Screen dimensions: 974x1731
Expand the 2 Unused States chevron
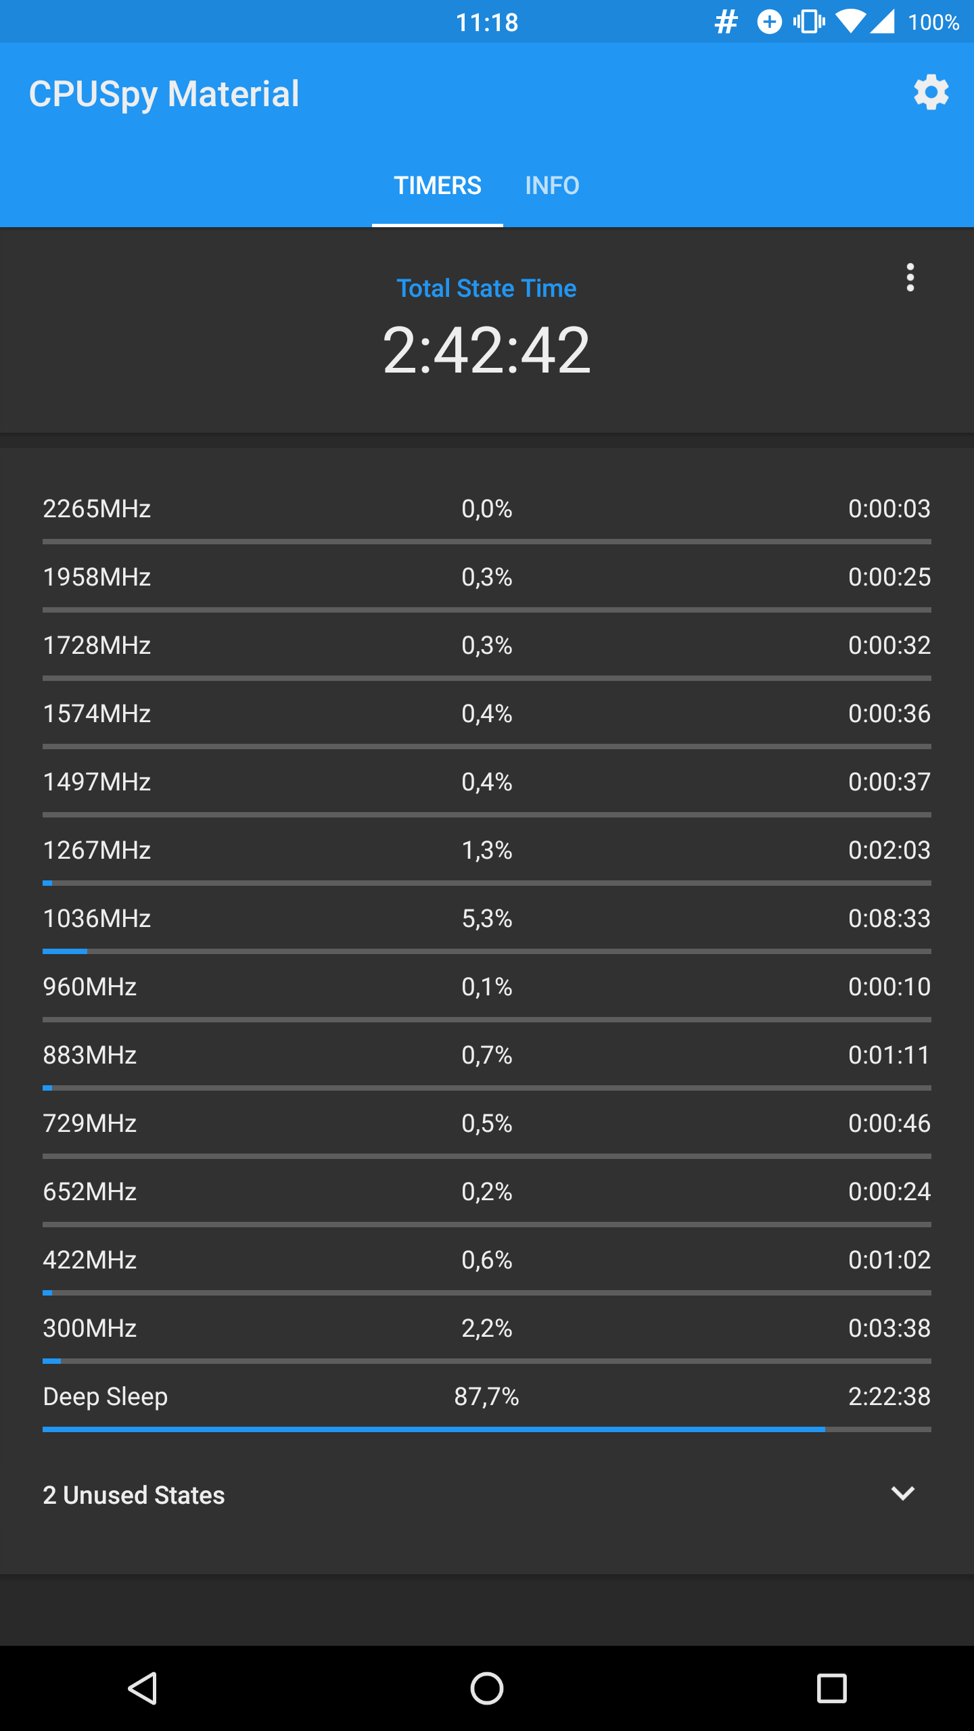[903, 1494]
